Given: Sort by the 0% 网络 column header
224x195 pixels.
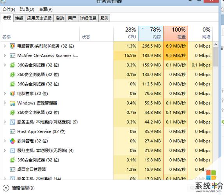Looking at the screenshot, I should 200,34.
